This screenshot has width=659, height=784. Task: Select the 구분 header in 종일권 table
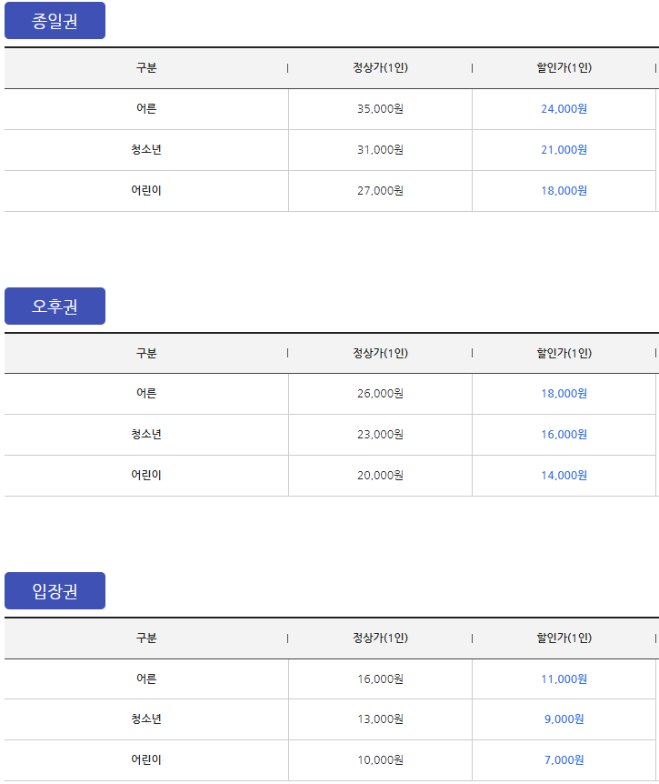click(146, 68)
